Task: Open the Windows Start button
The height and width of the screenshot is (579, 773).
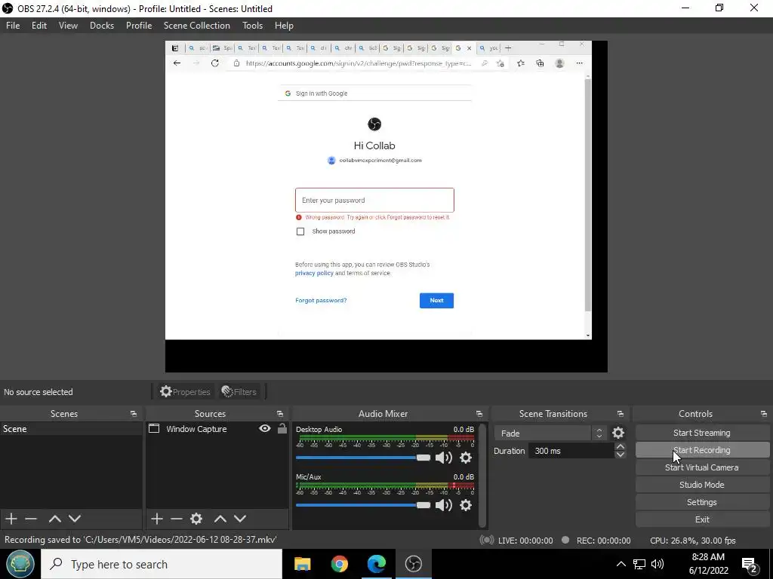Action: [20, 564]
